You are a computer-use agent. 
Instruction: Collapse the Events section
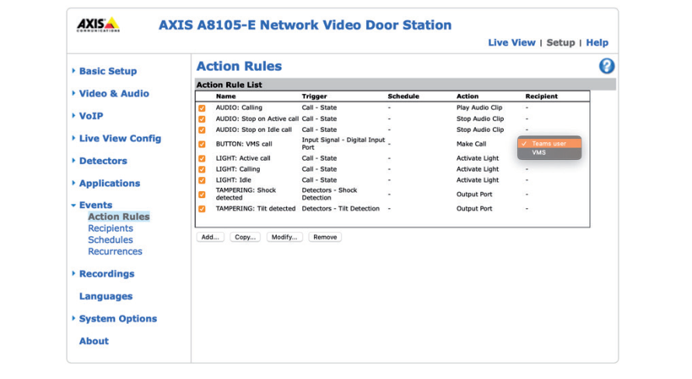96,205
